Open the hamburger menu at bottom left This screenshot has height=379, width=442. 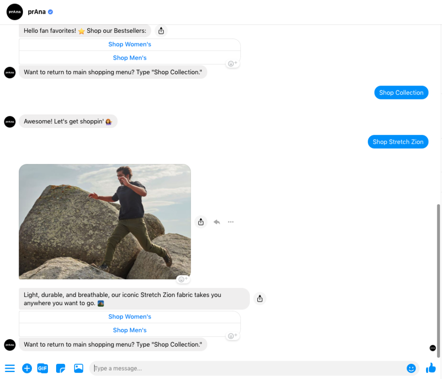tap(9, 368)
